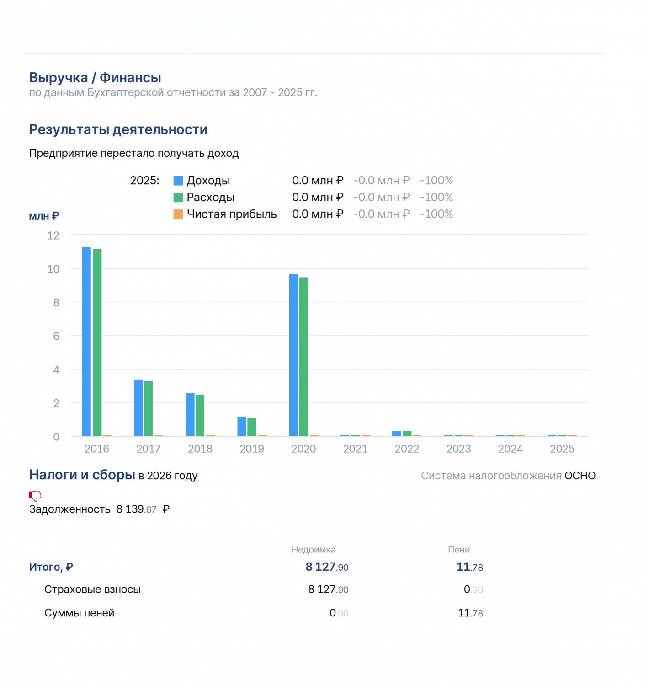Click the 12 y-axis tick label
Screen dimensions: 649x686
pyautogui.click(x=53, y=236)
